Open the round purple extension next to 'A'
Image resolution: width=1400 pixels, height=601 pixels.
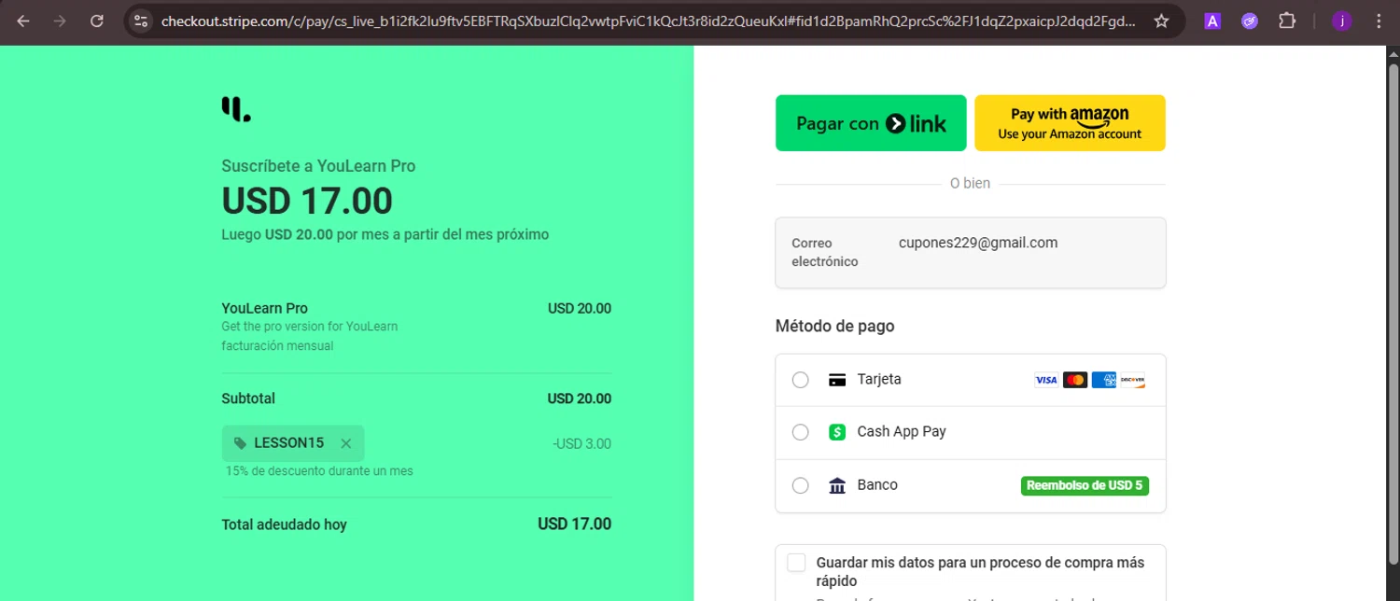(x=1250, y=21)
